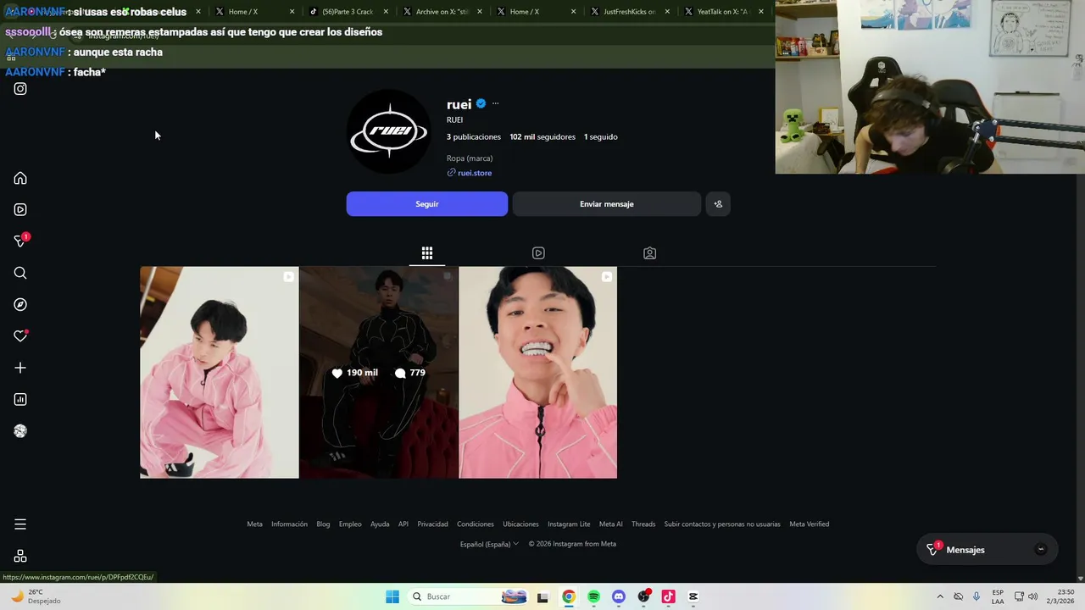Open the dark post showing 190 mil likes
This screenshot has height=610, width=1085.
click(379, 373)
